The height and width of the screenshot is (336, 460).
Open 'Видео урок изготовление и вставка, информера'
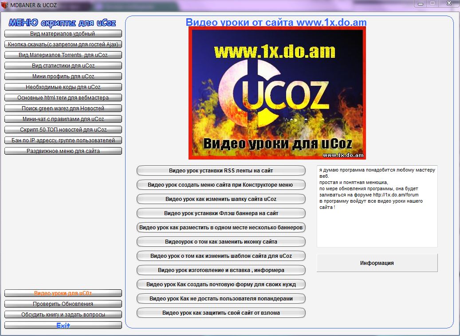click(x=221, y=270)
